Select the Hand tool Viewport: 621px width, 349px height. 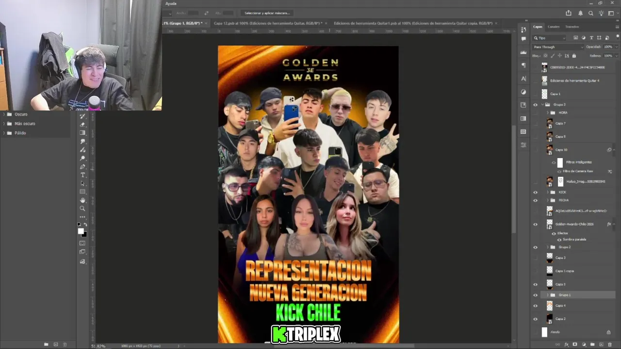coord(82,200)
